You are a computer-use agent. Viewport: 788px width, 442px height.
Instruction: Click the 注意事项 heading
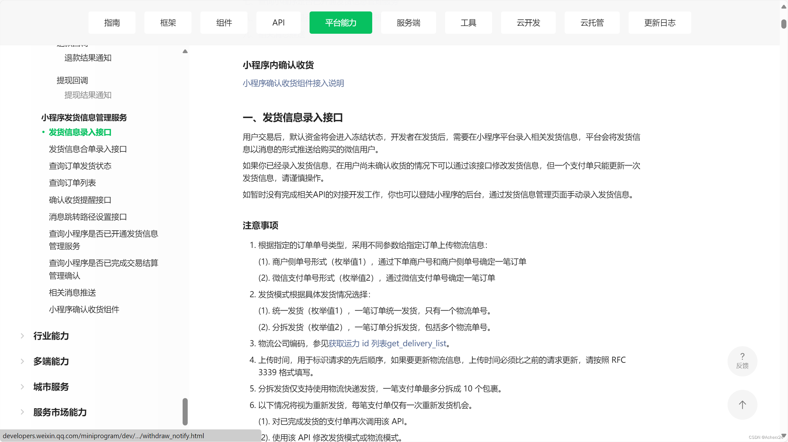[x=261, y=225]
